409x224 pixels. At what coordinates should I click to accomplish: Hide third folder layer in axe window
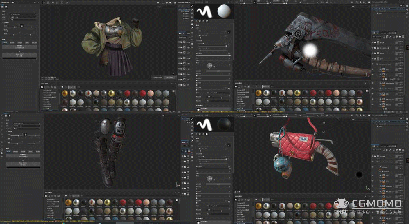(373, 53)
